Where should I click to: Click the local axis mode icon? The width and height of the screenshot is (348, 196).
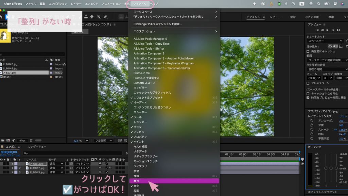[x=121, y=17]
